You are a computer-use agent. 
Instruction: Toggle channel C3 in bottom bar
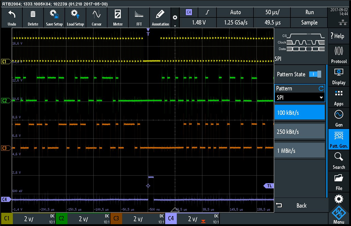tap(116, 219)
